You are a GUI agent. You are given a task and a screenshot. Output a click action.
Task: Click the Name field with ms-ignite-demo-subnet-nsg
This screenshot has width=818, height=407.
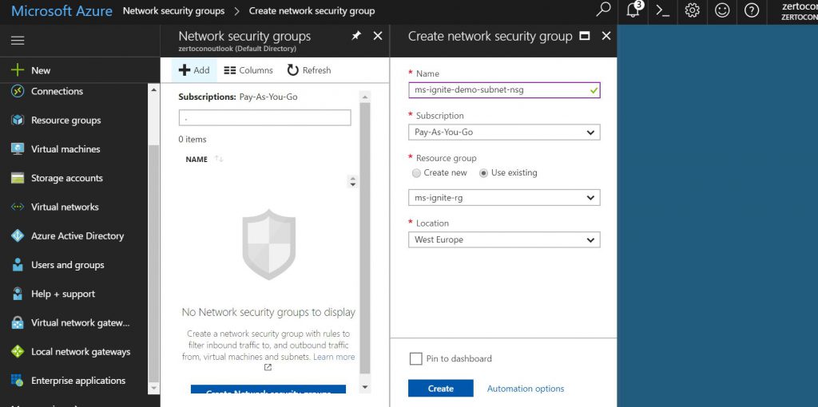tap(504, 90)
